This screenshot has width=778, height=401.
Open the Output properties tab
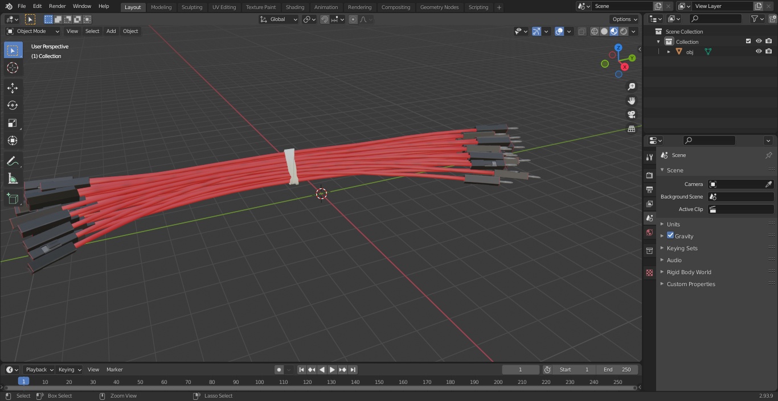point(649,189)
